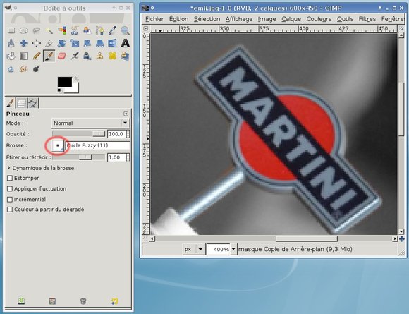
Task: Select the Paths tool
Action: (x=99, y=30)
